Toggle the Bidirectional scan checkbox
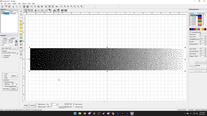The width and height of the screenshot is (207, 116). click(3, 82)
